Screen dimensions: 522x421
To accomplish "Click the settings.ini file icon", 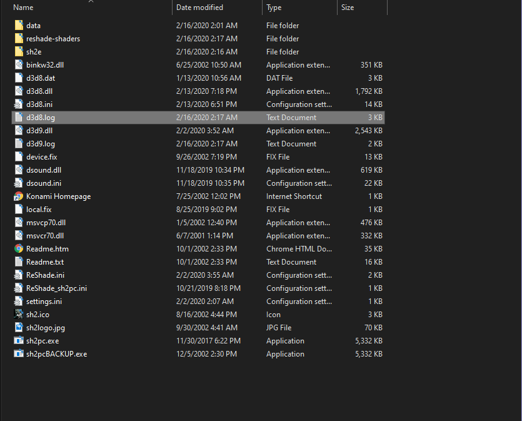I will click(19, 302).
